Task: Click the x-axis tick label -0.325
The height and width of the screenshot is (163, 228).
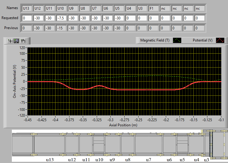Action: coord(97,120)
